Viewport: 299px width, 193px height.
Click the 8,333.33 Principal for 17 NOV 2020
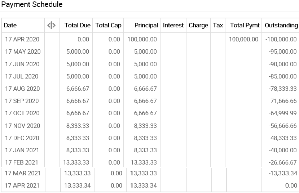145,126
